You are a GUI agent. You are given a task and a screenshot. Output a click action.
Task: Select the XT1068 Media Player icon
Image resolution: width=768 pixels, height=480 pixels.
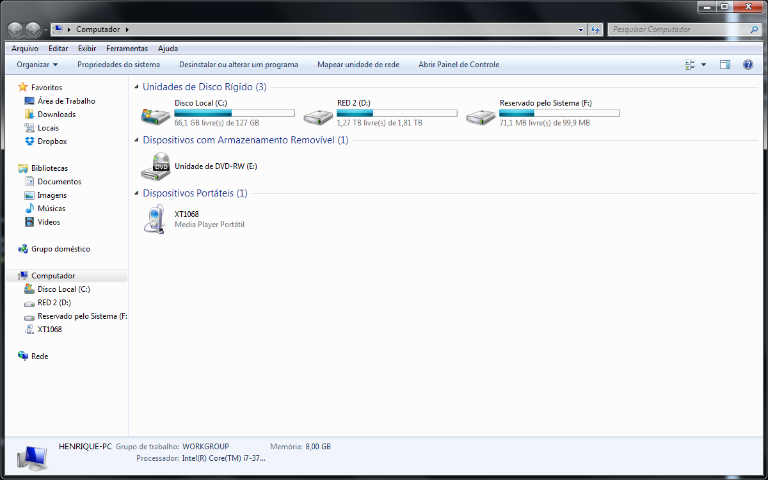click(156, 220)
